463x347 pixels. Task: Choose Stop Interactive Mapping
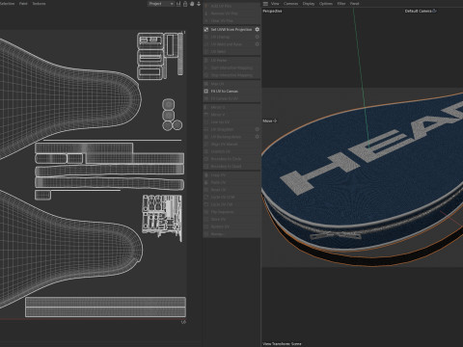tap(231, 75)
